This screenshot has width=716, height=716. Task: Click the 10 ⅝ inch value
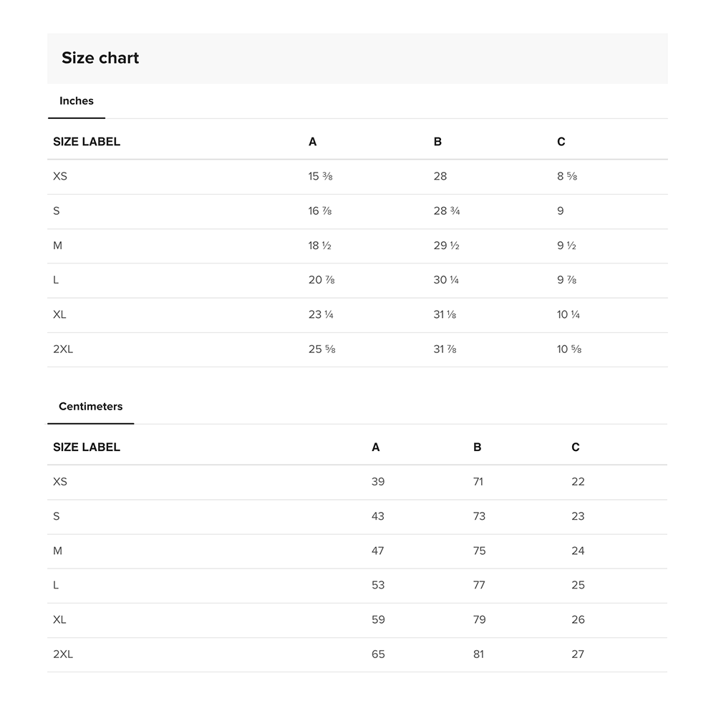pos(569,349)
